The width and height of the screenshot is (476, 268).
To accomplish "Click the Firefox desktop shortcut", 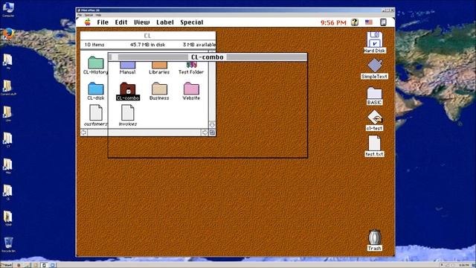I will [8, 33].
